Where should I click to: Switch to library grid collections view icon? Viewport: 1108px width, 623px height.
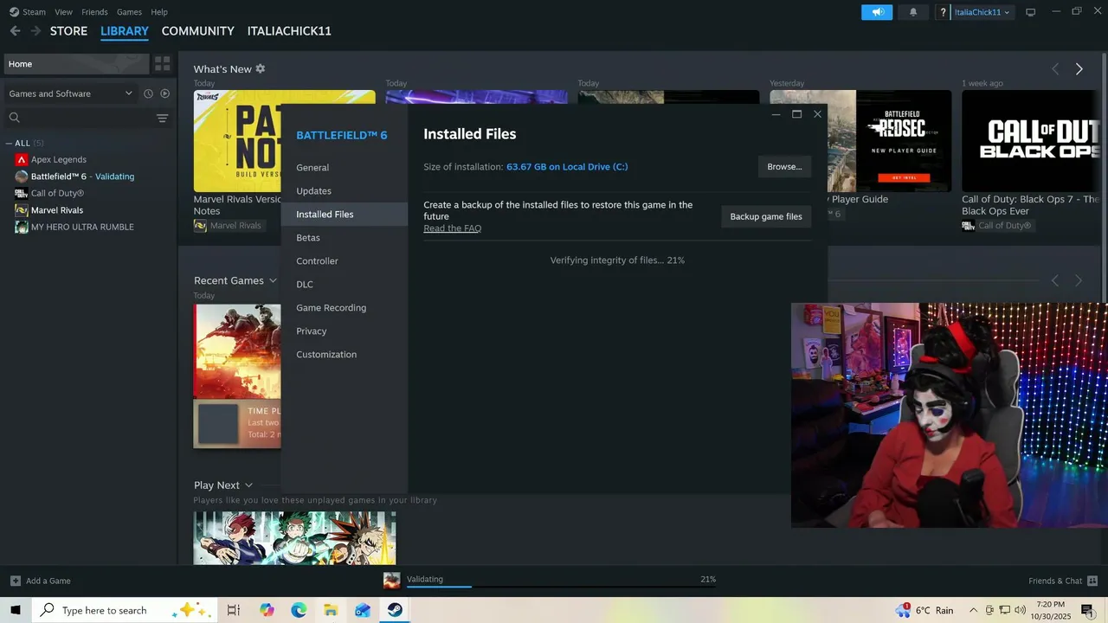162,64
